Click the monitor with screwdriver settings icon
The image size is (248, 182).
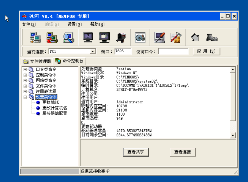coord(160,38)
